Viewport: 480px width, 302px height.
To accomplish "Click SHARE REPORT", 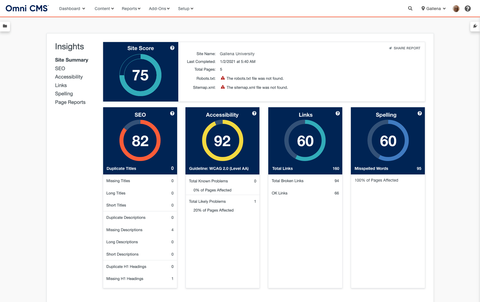I will pos(404,48).
